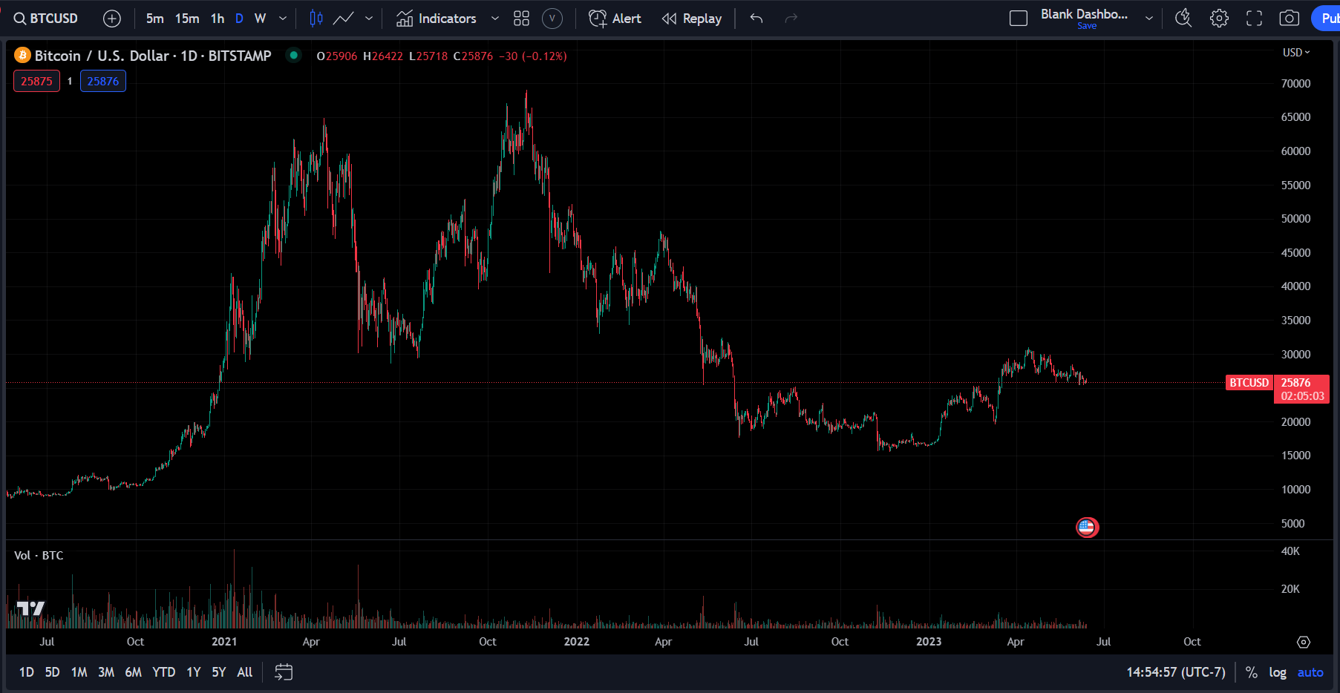The height and width of the screenshot is (693, 1340).
Task: Click the circled V strategy icon
Action: click(x=552, y=19)
